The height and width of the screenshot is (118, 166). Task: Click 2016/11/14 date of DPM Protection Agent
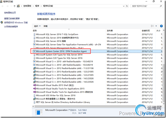(x=147, y=51)
